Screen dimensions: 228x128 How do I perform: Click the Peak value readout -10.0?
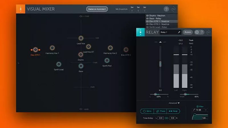coord(180,40)
